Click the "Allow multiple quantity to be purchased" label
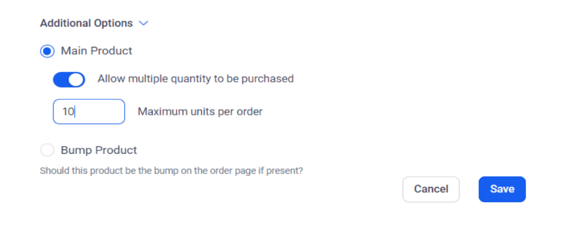The width and height of the screenshot is (567, 226). 196,79
